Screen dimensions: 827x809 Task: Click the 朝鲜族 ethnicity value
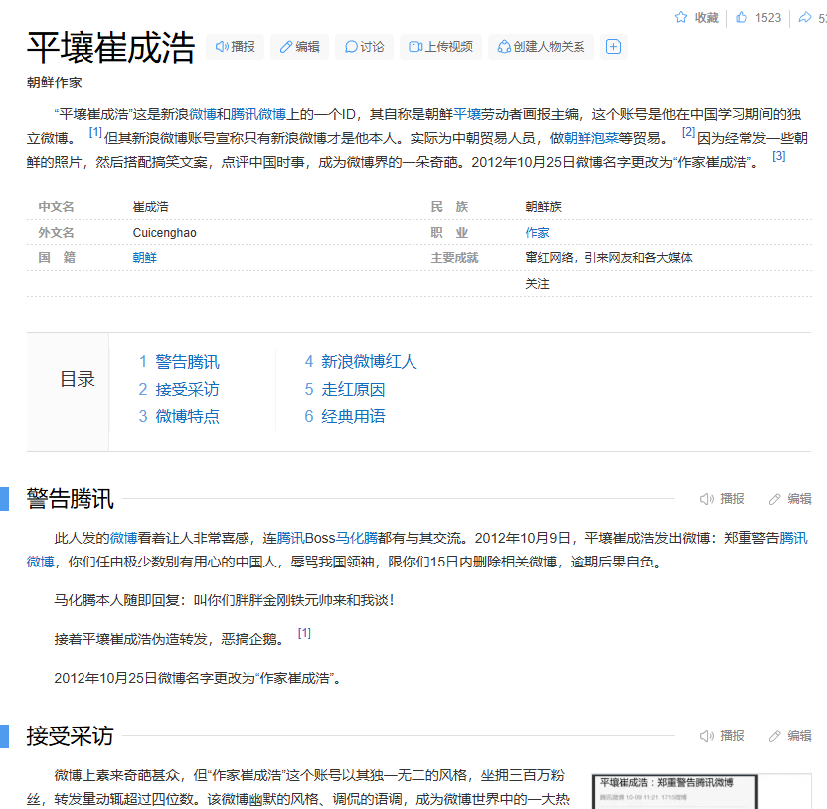(544, 206)
